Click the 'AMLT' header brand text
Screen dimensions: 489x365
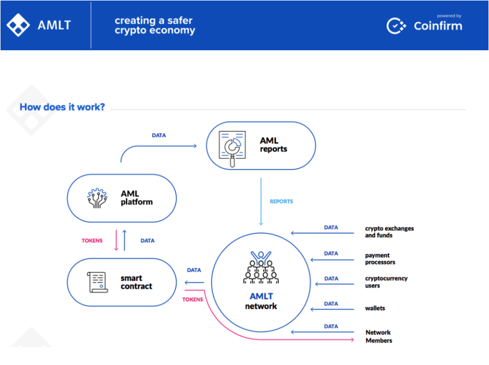click(54, 25)
